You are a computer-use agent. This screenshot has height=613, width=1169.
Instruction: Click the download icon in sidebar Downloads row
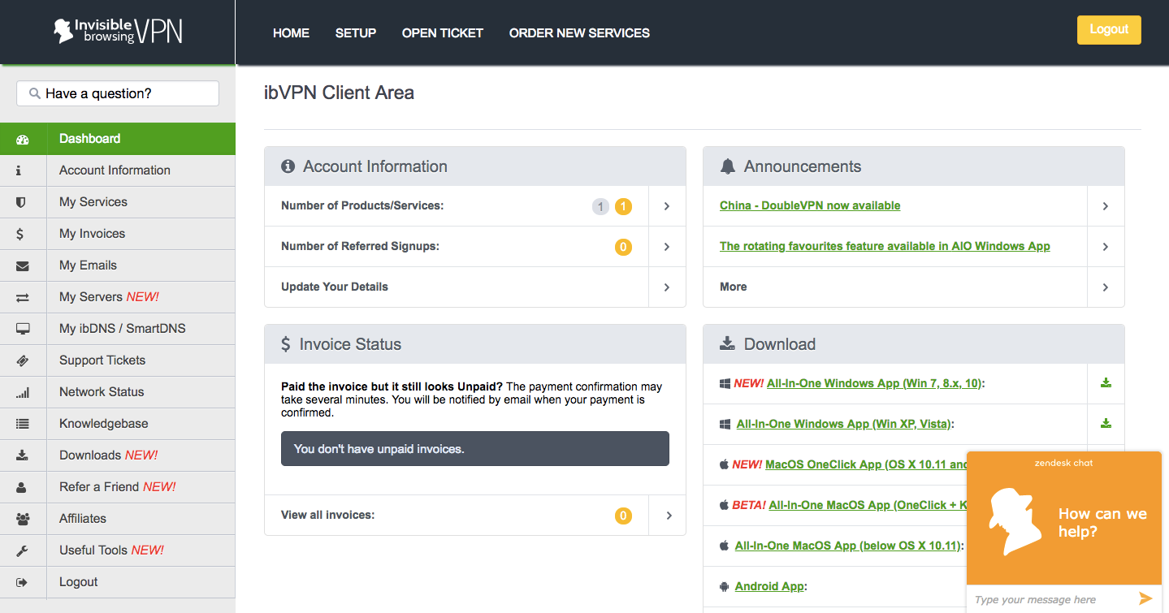pyautogui.click(x=22, y=455)
